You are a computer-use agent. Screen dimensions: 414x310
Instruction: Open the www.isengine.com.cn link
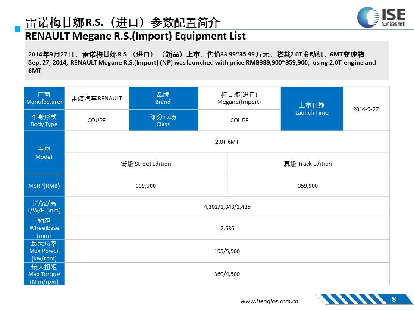pos(269,301)
